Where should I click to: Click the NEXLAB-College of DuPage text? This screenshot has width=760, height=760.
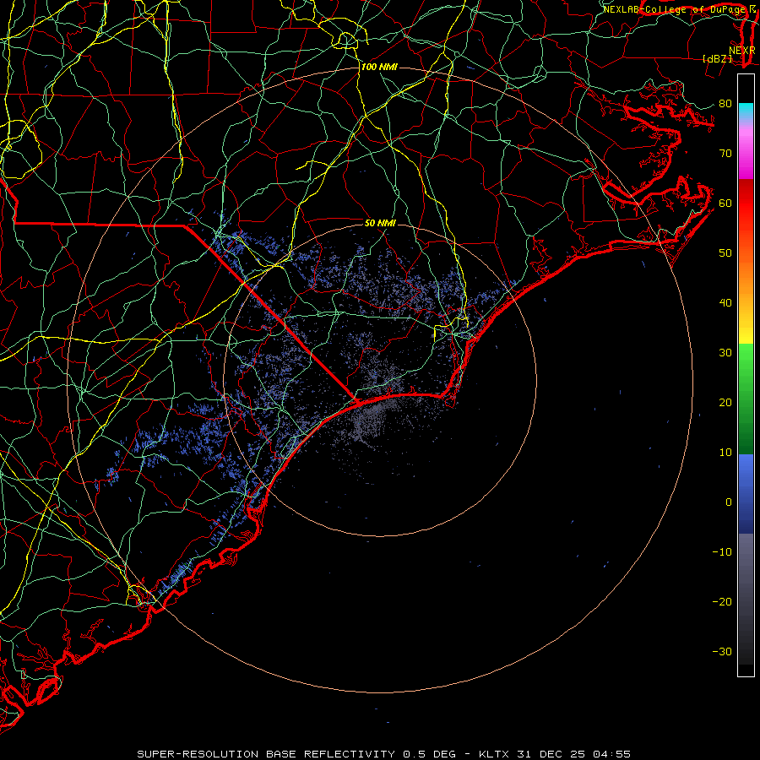pyautogui.click(x=676, y=9)
